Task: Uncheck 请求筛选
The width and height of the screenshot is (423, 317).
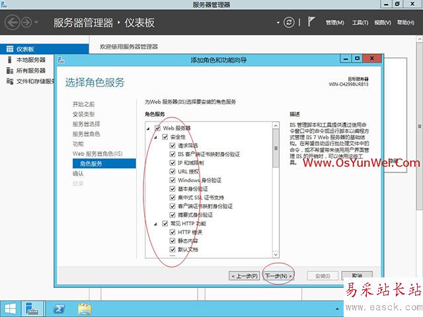Action: [173, 145]
